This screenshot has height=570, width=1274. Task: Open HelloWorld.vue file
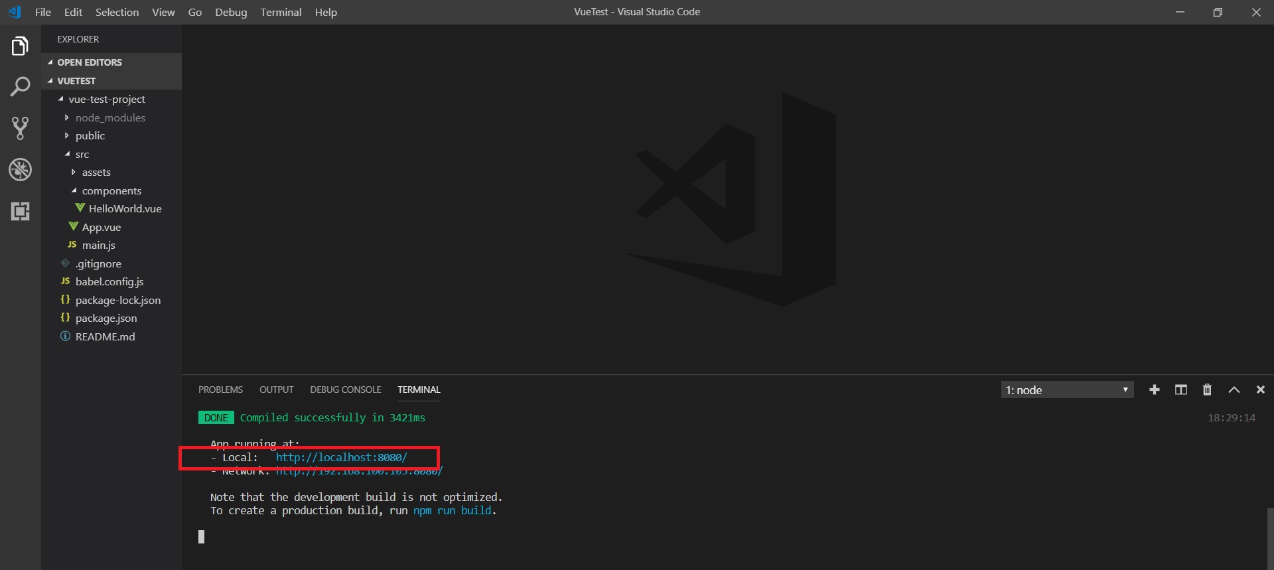click(x=125, y=208)
